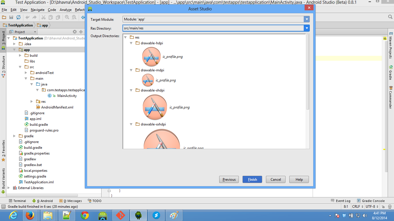Open the Terminal tool window tab
This screenshot has height=221, width=394.
[x=17, y=201]
